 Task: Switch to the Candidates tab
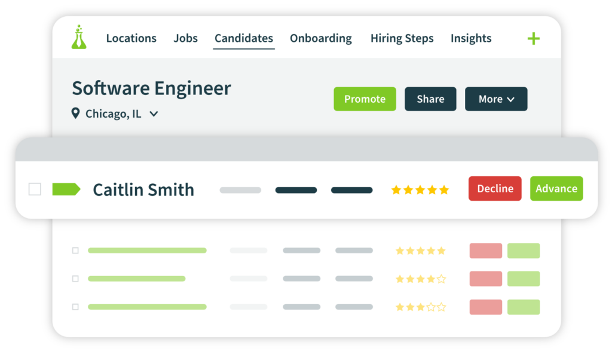click(x=244, y=38)
